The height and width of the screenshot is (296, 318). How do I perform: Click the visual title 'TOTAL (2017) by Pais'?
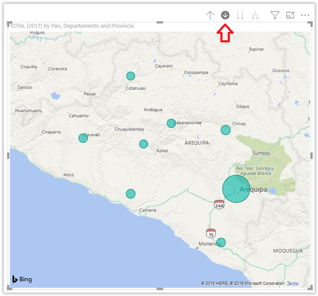(x=72, y=26)
